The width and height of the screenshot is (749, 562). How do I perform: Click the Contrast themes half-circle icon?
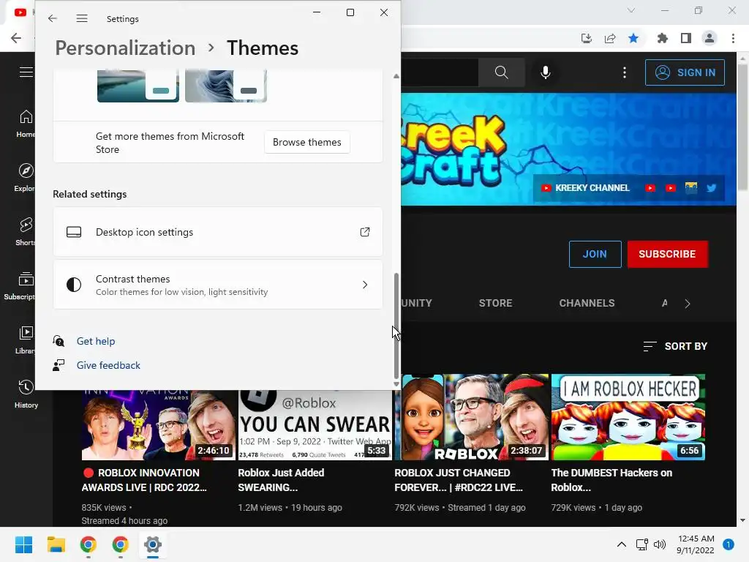point(74,285)
